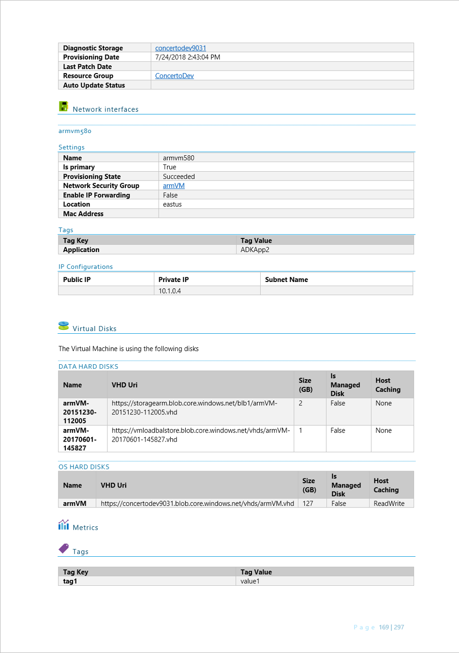Click the Network interfaces green card icon
This screenshot has height=653, width=459.
(x=63, y=106)
